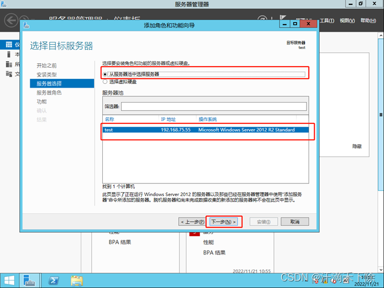Open the 视图(V) menu in Server Manager
This screenshot has height=288, width=384.
pyautogui.click(x=347, y=20)
